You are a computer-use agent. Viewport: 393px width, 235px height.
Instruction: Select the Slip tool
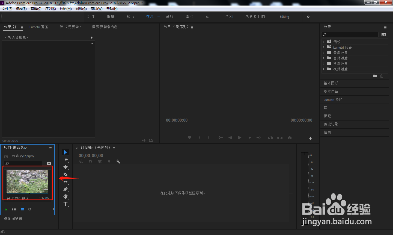tap(65, 182)
